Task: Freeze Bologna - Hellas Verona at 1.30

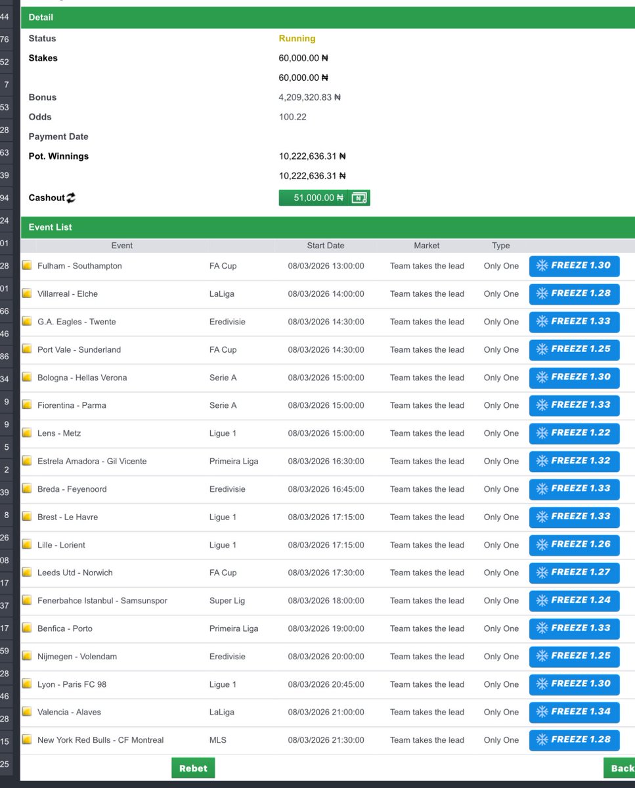Action: coord(574,378)
